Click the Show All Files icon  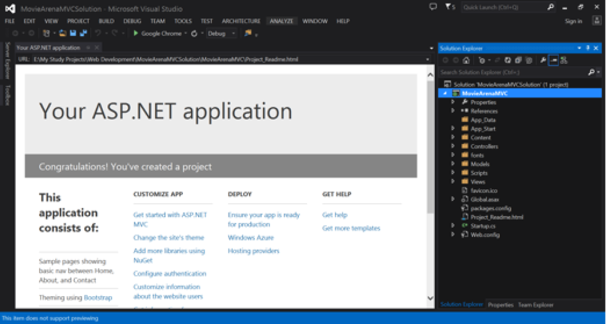pyautogui.click(x=528, y=60)
